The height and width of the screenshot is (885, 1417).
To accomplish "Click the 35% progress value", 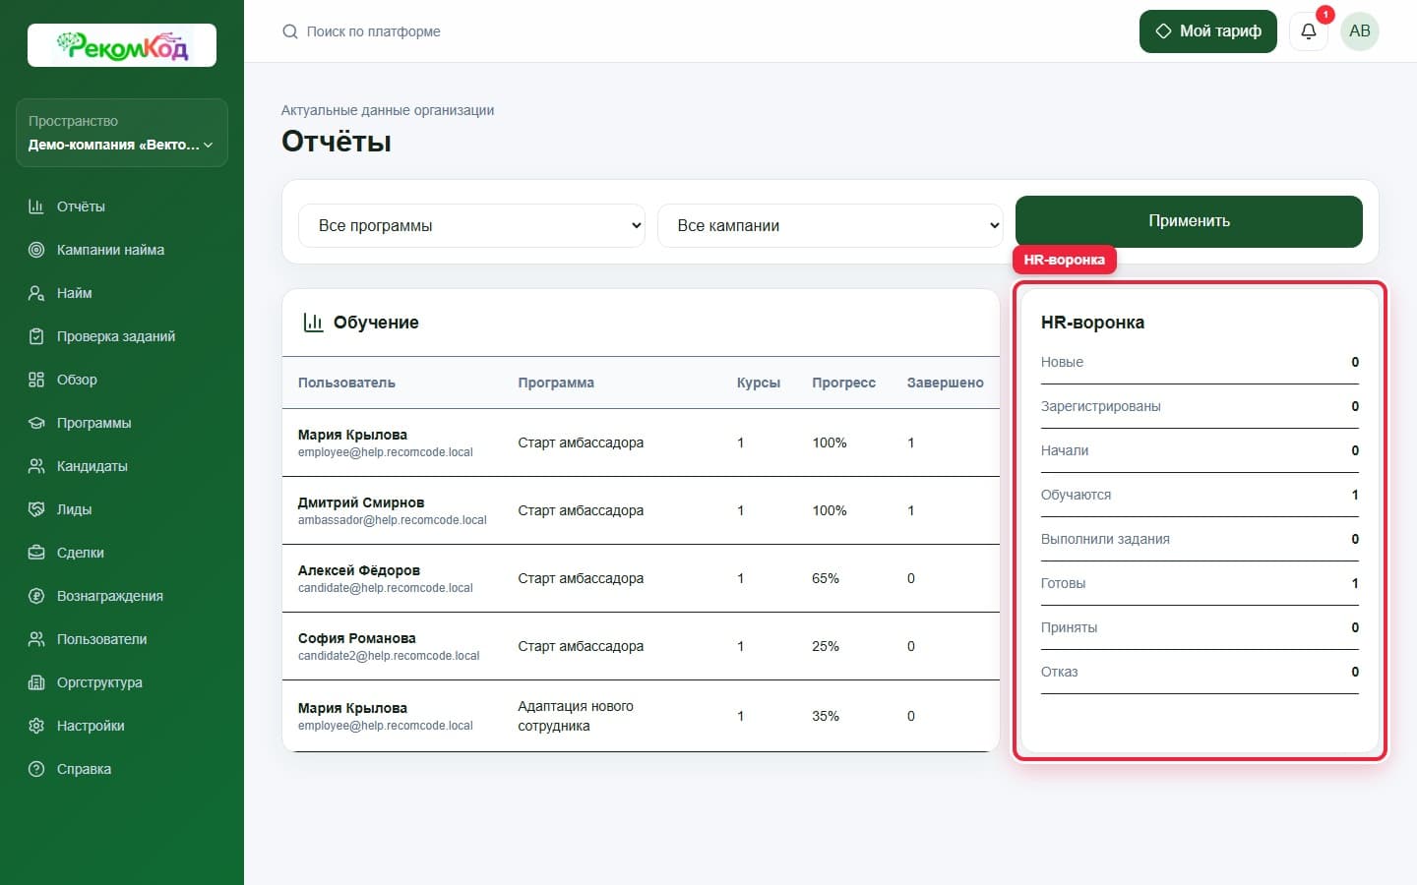I will pos(826,716).
